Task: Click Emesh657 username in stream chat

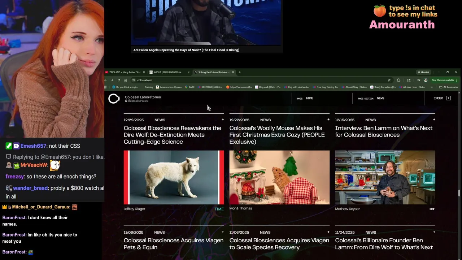Action: 33,146
